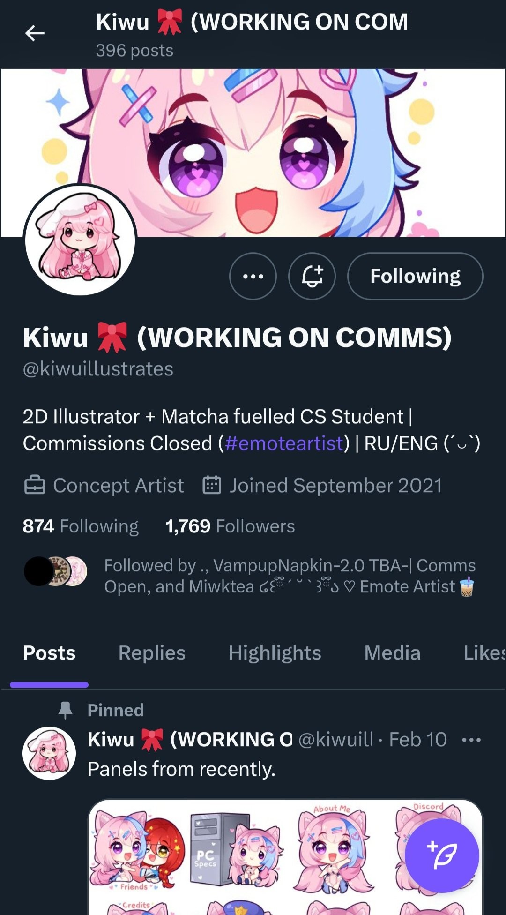Tap the calendar Joined date icon
The image size is (506, 915).
(x=212, y=486)
